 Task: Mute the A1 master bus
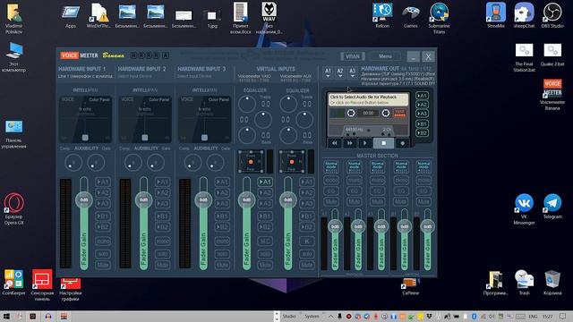331,201
